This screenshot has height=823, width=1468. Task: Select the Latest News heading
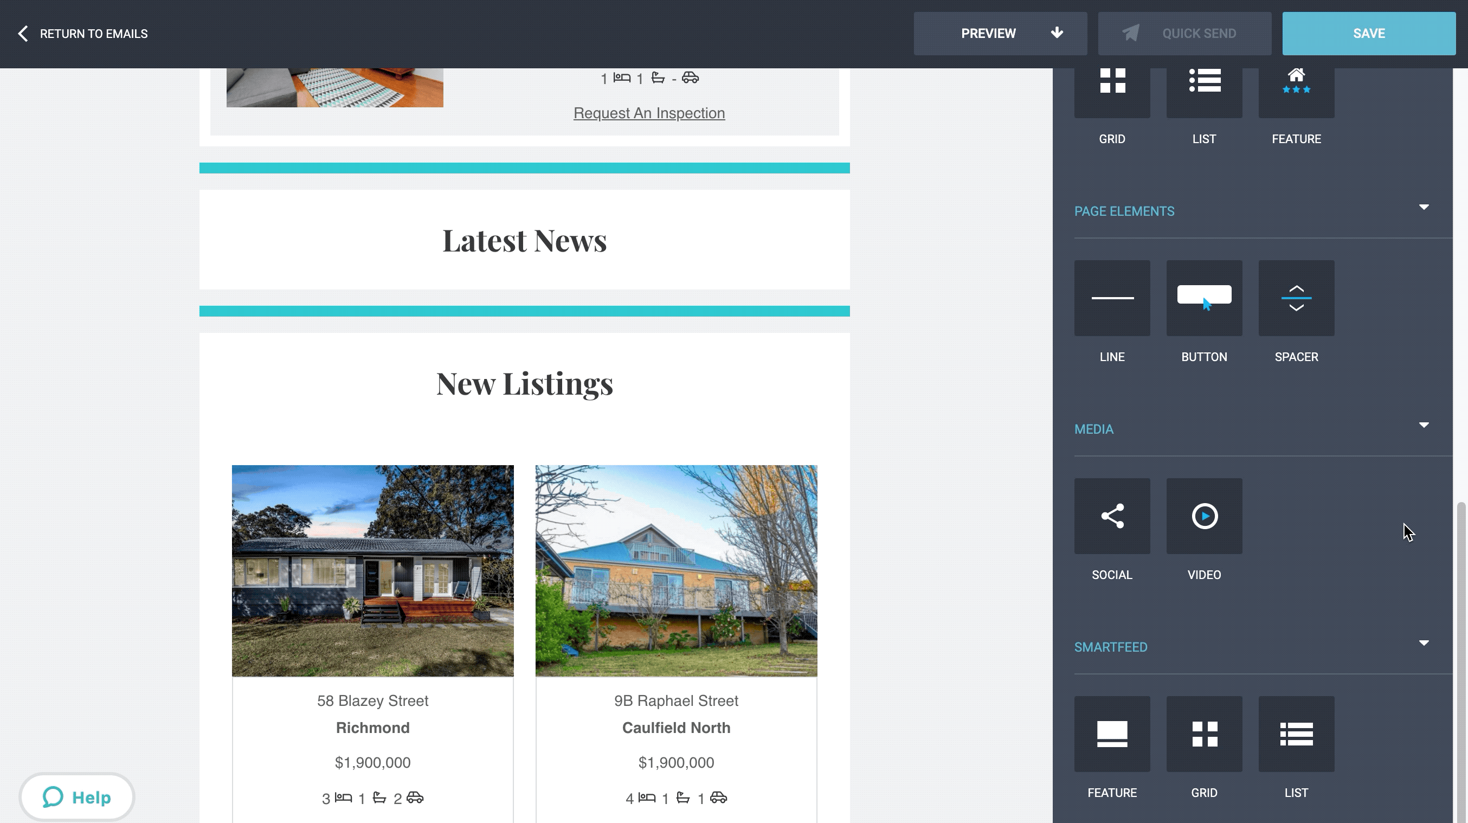tap(524, 240)
